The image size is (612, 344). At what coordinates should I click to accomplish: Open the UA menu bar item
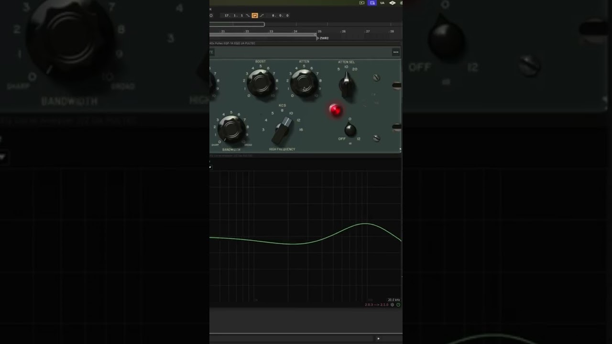click(x=382, y=3)
